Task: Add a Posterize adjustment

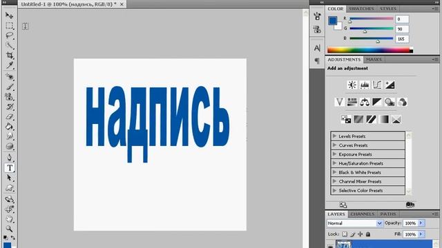Action: pyautogui.click(x=358, y=119)
